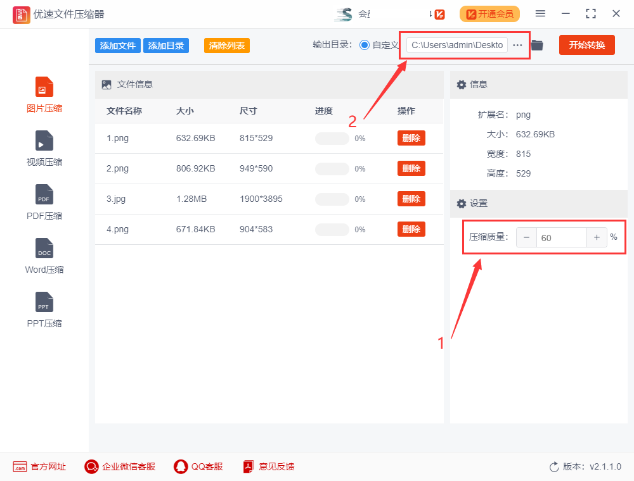
Task: Open the output path ... browser
Action: tap(517, 45)
